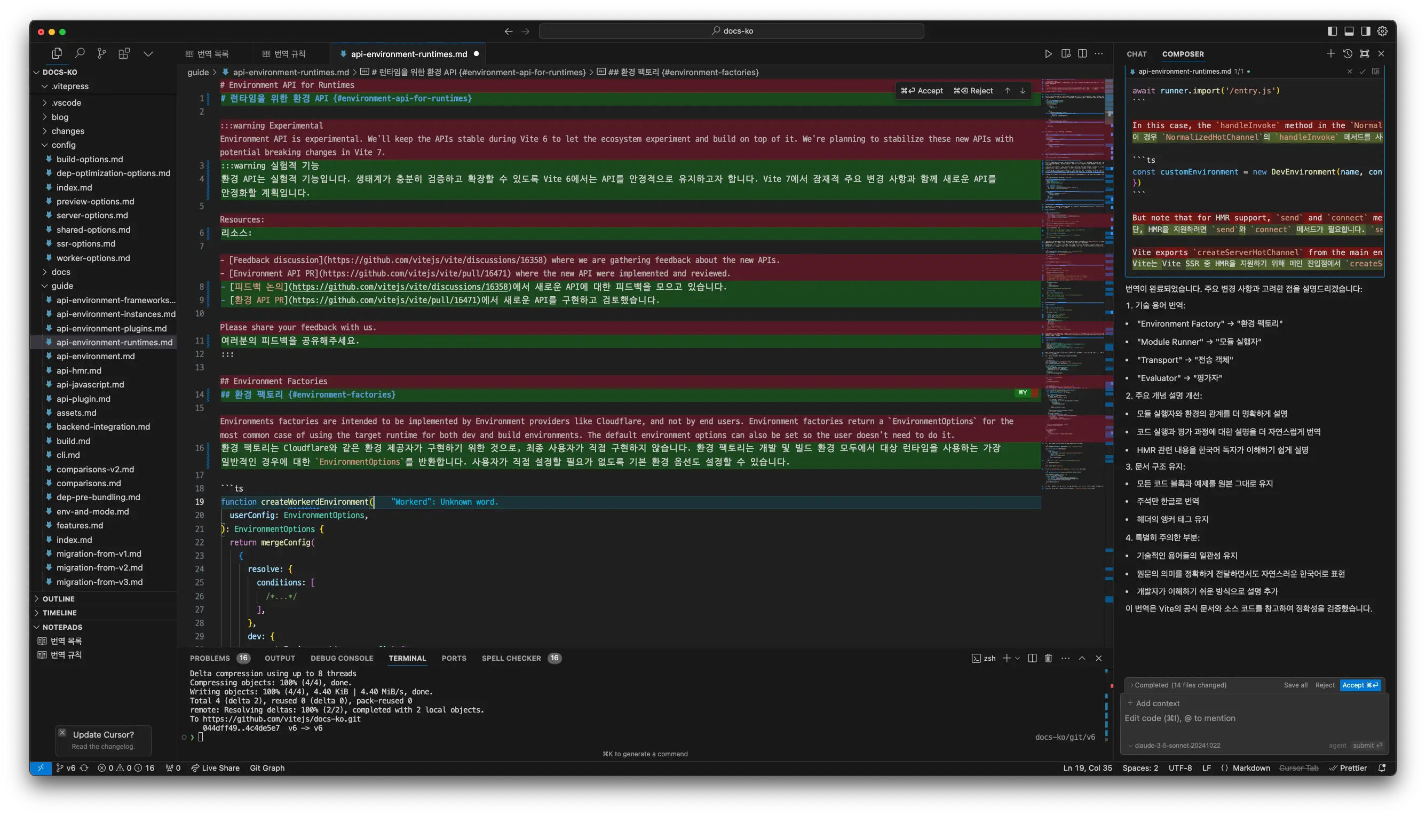Kill terminal with trash icon
Viewport: 1426px width, 815px height.
click(x=1049, y=658)
